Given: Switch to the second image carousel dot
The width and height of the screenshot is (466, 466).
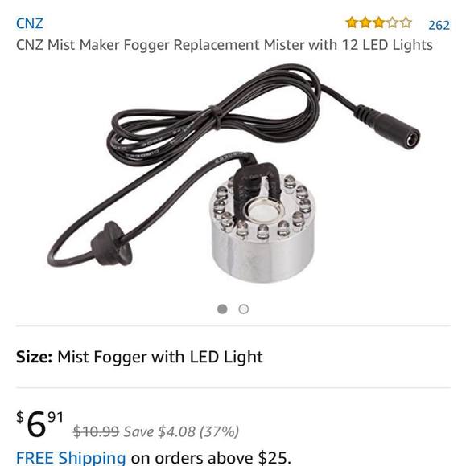Looking at the screenshot, I should (244, 309).
